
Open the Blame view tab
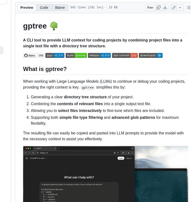point(60,8)
